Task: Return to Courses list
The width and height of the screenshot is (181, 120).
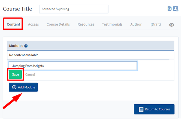Action: pos(154,109)
